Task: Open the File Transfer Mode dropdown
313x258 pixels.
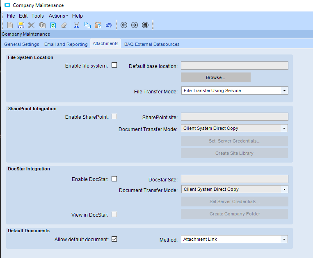Action: tap(284, 91)
